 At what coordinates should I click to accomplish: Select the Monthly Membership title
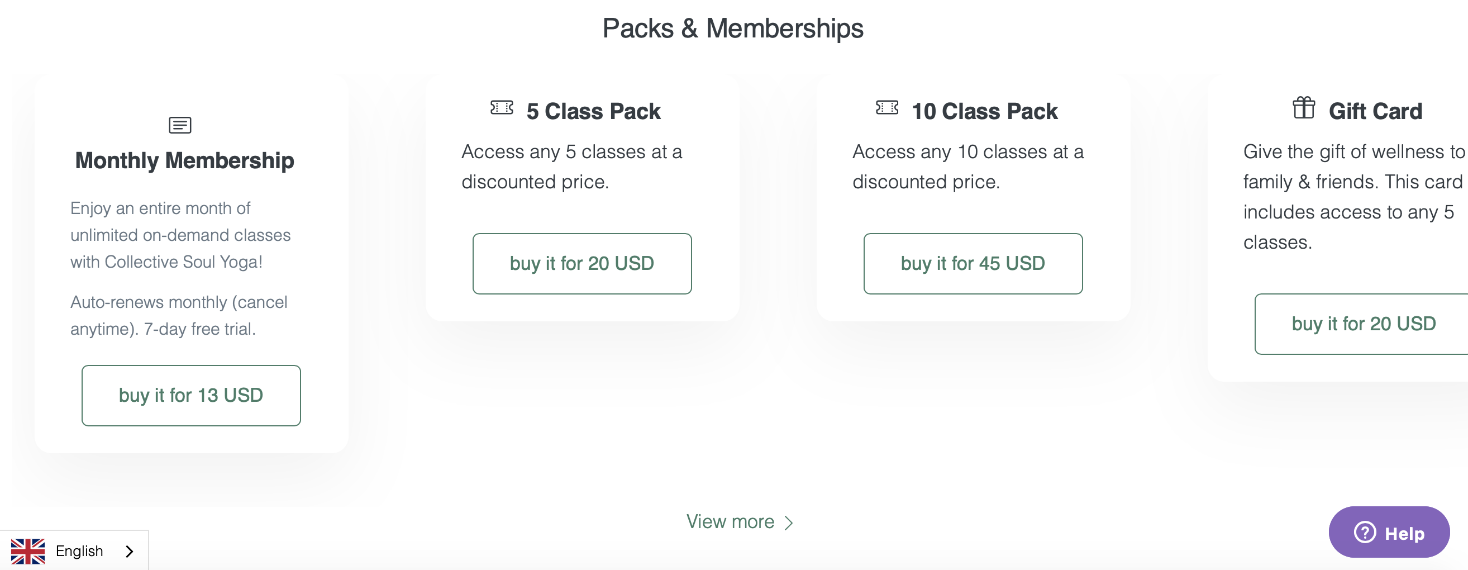(x=185, y=161)
